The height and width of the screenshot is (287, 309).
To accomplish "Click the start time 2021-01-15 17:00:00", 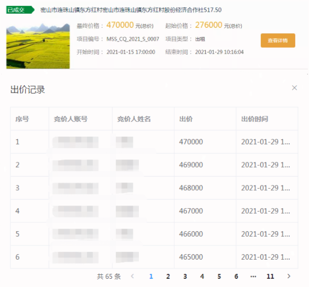I will point(131,52).
